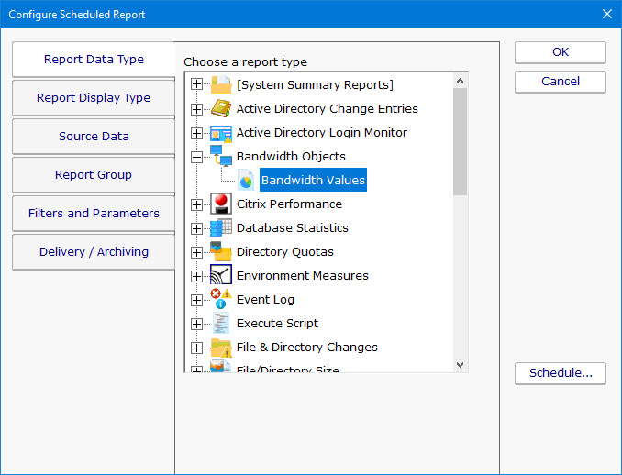Click the Active Directory Login Monitor icon
622x475 pixels.
point(221,133)
